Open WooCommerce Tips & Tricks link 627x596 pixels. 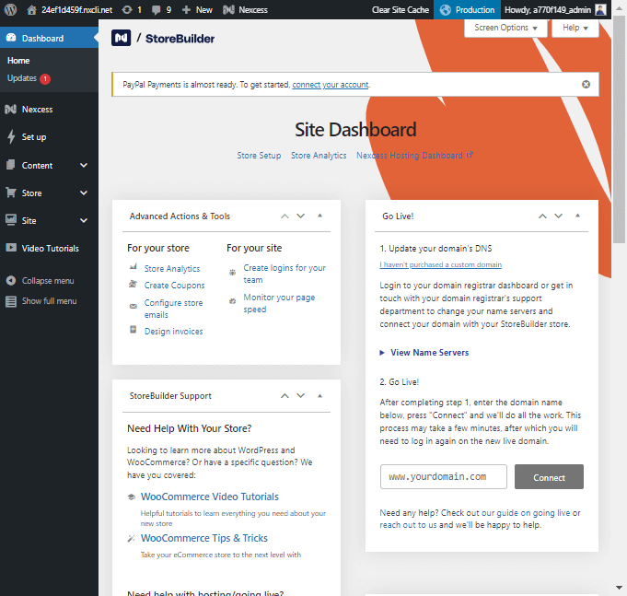(x=203, y=538)
